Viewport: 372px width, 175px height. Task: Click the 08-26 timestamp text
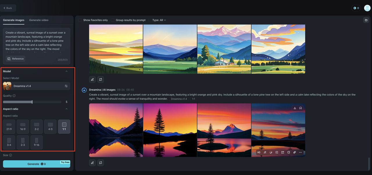tap(121, 90)
